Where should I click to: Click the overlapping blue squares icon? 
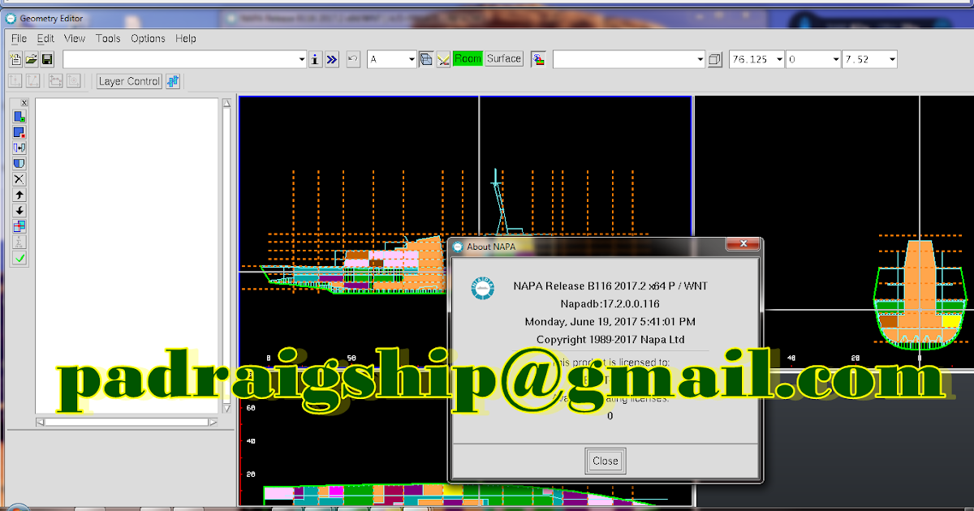[20, 226]
